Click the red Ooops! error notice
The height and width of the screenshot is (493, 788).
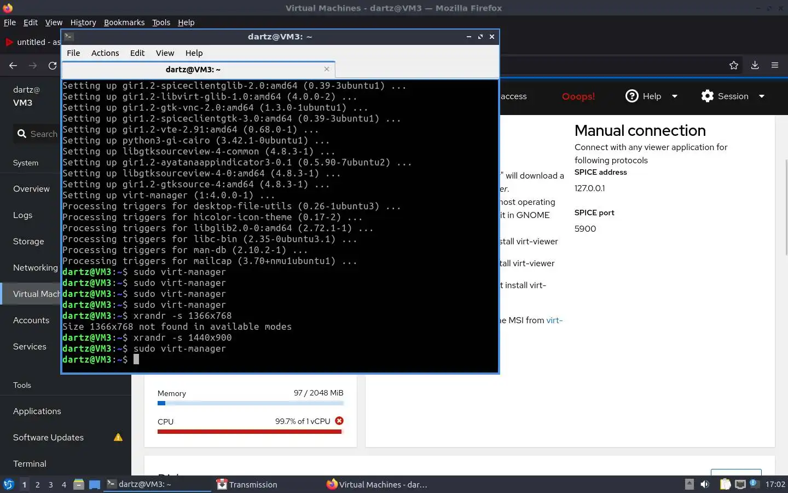[578, 96]
